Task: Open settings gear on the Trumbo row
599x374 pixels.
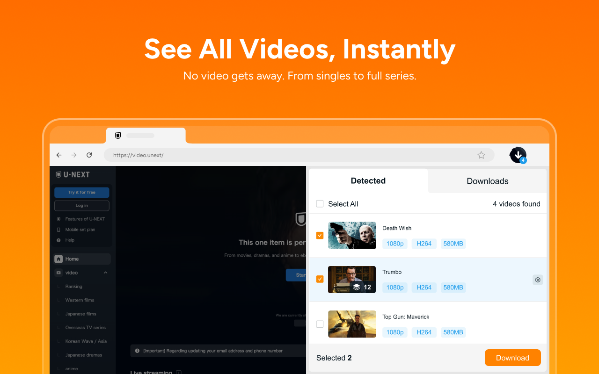Action: pyautogui.click(x=538, y=280)
